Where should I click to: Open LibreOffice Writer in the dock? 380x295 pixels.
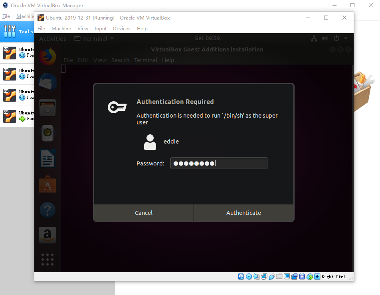(x=47, y=159)
